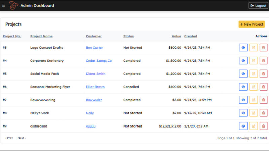This screenshot has height=151, width=269.
Task: Open the hamburger sidebar menu
Action: coord(4,6)
